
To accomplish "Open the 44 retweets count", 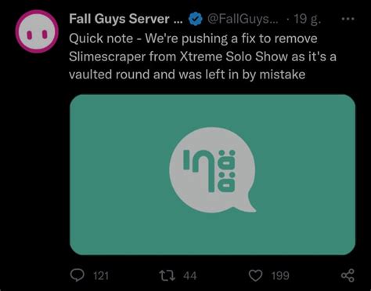I will click(190, 276).
